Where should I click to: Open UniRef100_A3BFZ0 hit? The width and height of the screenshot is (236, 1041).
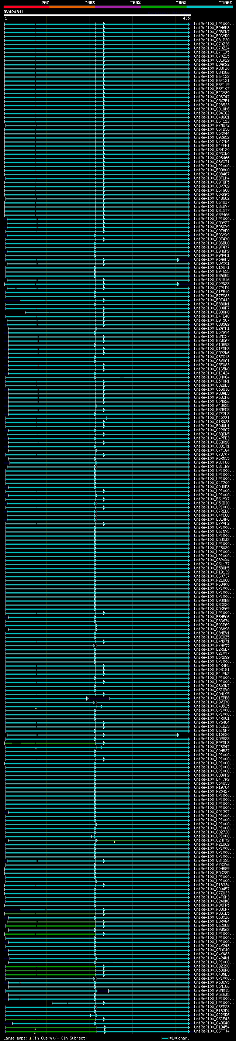coord(212,68)
